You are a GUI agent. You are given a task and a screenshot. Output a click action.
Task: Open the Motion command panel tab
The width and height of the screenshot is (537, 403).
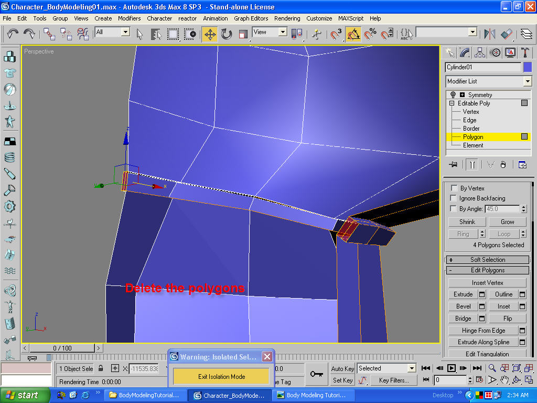coord(495,52)
